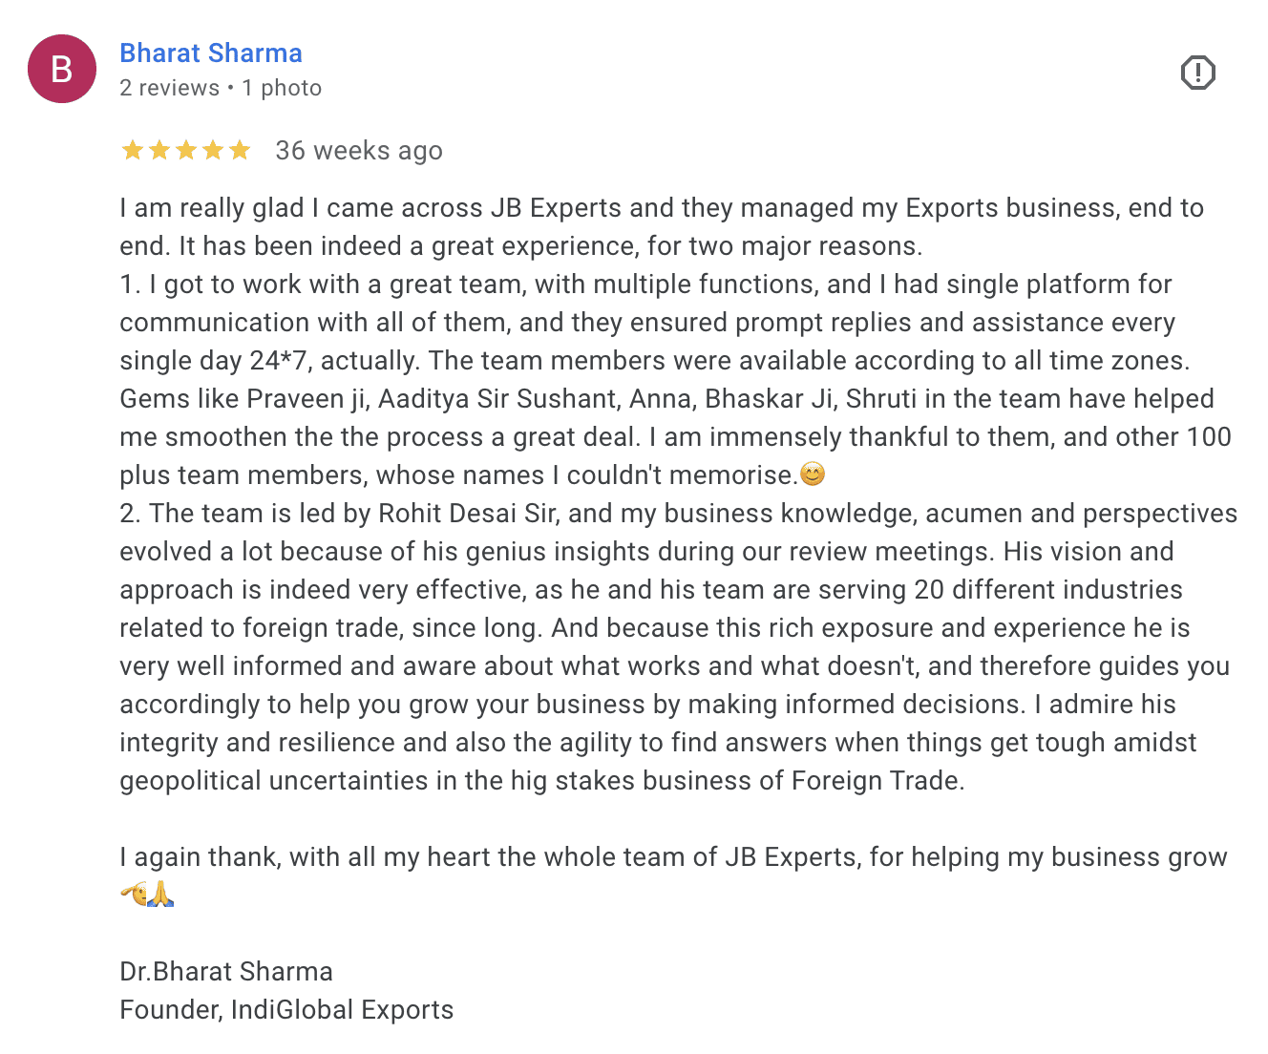Click the "36 weeks ago" timestamp
Image resolution: width=1268 pixels, height=1054 pixels.
(359, 151)
